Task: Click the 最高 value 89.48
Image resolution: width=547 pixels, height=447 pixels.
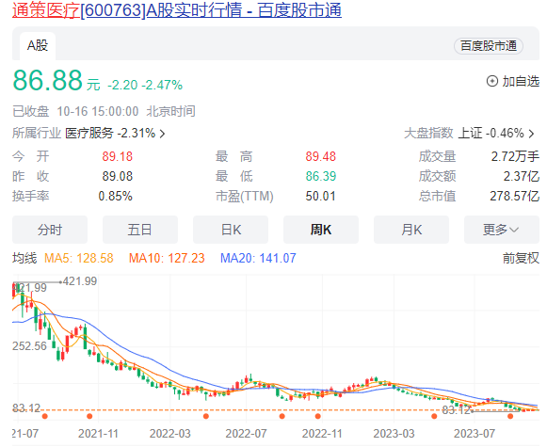Action: tap(321, 156)
